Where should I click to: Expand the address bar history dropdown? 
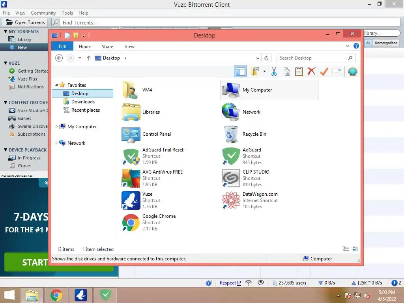click(x=258, y=58)
